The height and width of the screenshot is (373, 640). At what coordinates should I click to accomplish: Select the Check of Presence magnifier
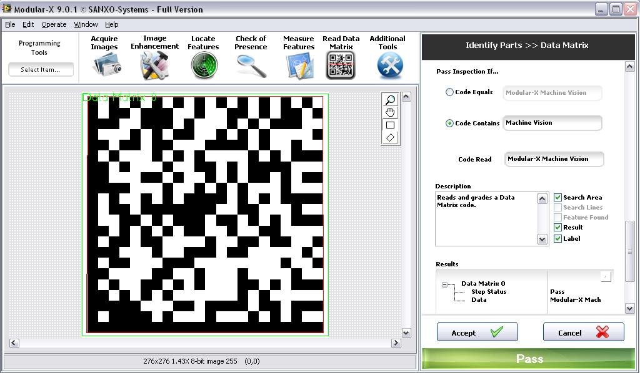pyautogui.click(x=251, y=65)
